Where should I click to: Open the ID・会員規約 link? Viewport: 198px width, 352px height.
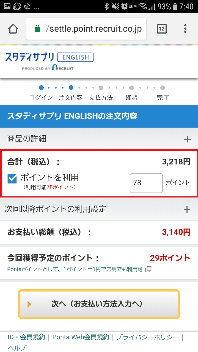(26, 337)
